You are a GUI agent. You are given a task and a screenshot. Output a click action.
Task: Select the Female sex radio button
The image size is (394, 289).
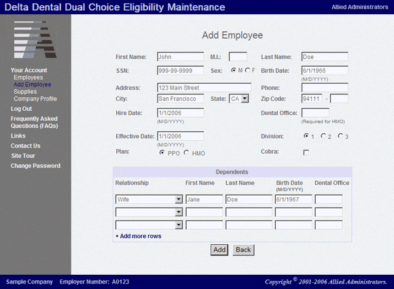[x=248, y=70]
